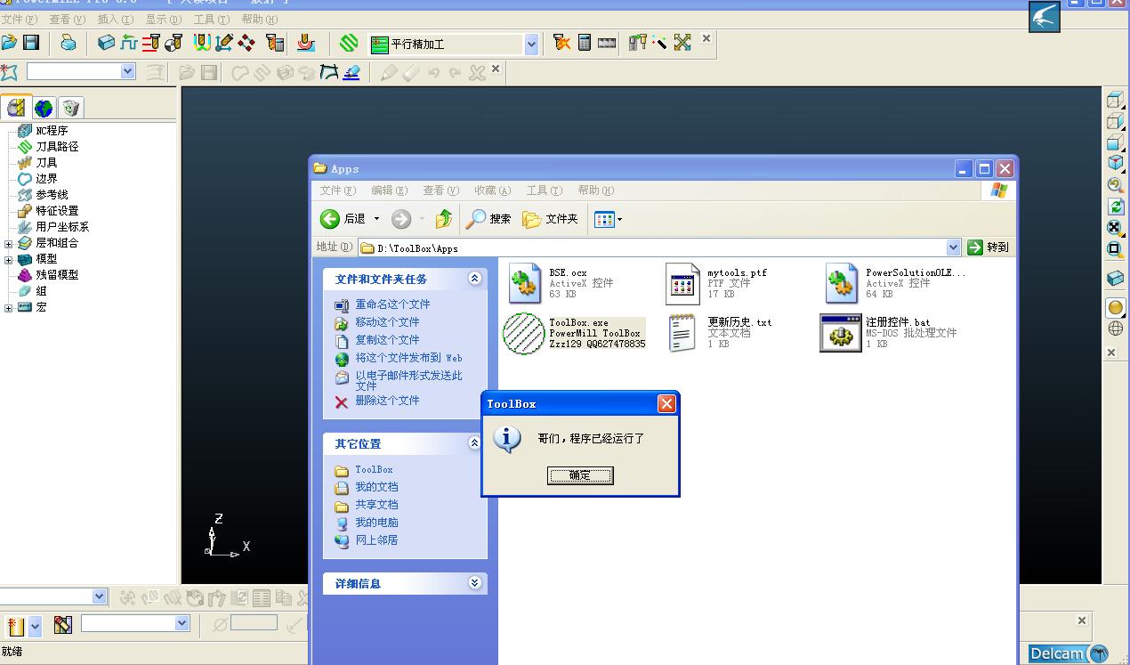Expand the 模型 tree node
The width and height of the screenshot is (1130, 665).
pos(8,259)
